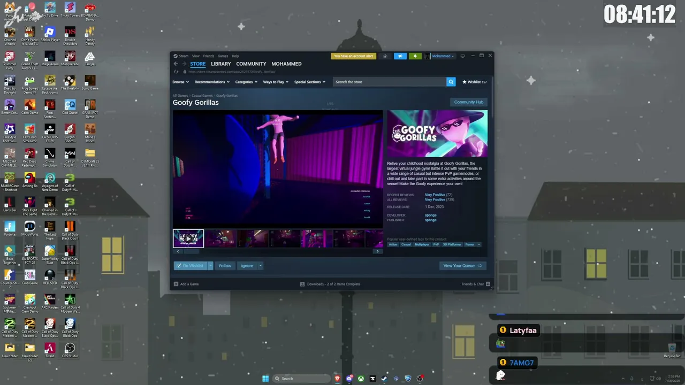
Task: Open the Community Hub
Action: [x=469, y=102]
